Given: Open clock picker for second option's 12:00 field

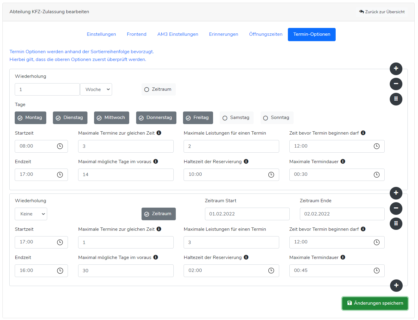Looking at the screenshot, I should [377, 242].
